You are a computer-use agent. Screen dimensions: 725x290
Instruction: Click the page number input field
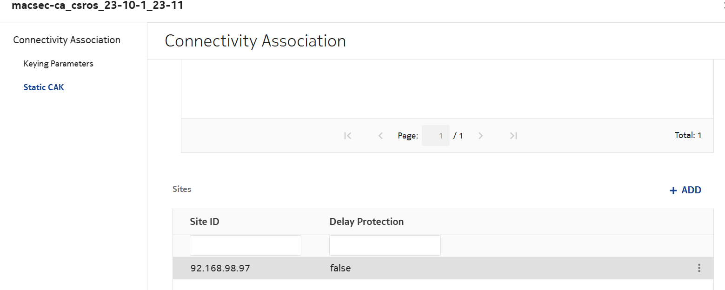(435, 136)
